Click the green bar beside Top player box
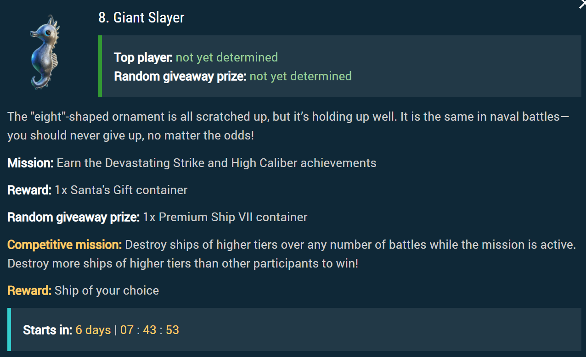Image resolution: width=586 pixels, height=357 pixels. [100, 66]
